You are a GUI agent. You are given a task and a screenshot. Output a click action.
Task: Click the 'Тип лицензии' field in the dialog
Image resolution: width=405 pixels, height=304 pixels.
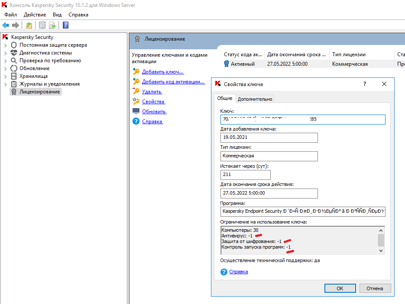[269, 156]
